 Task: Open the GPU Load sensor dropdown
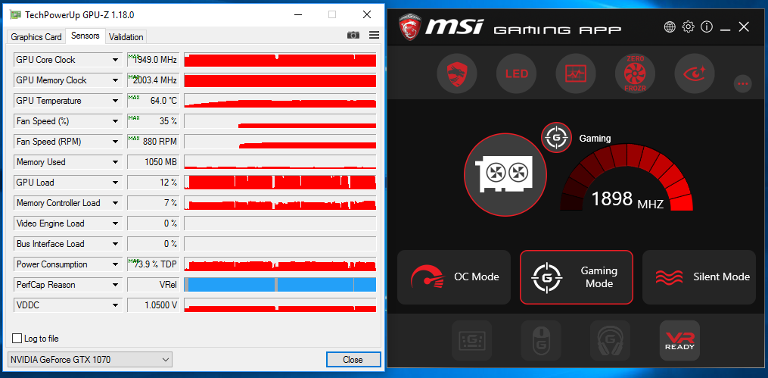click(x=116, y=183)
